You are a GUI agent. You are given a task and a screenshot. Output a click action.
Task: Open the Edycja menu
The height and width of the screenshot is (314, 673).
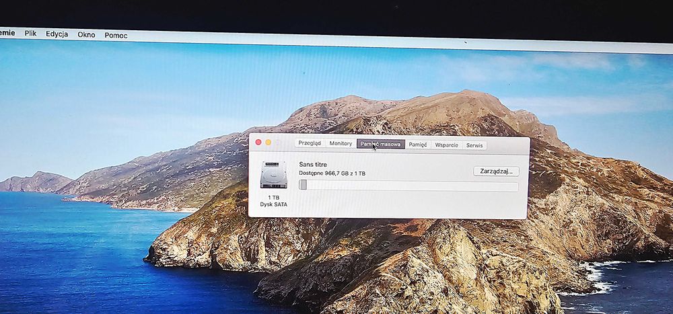coord(57,34)
